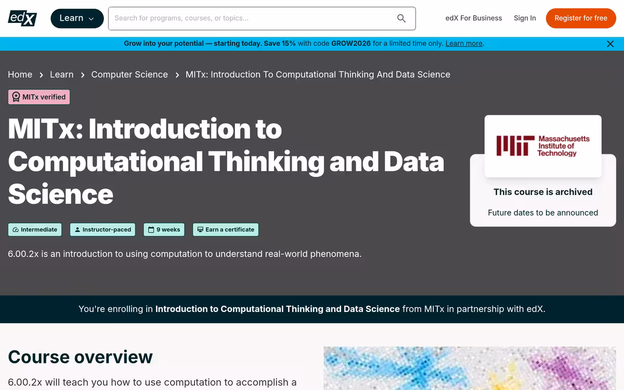Click the magnifying glass search icon
Image resolution: width=624 pixels, height=390 pixels.
pos(401,18)
